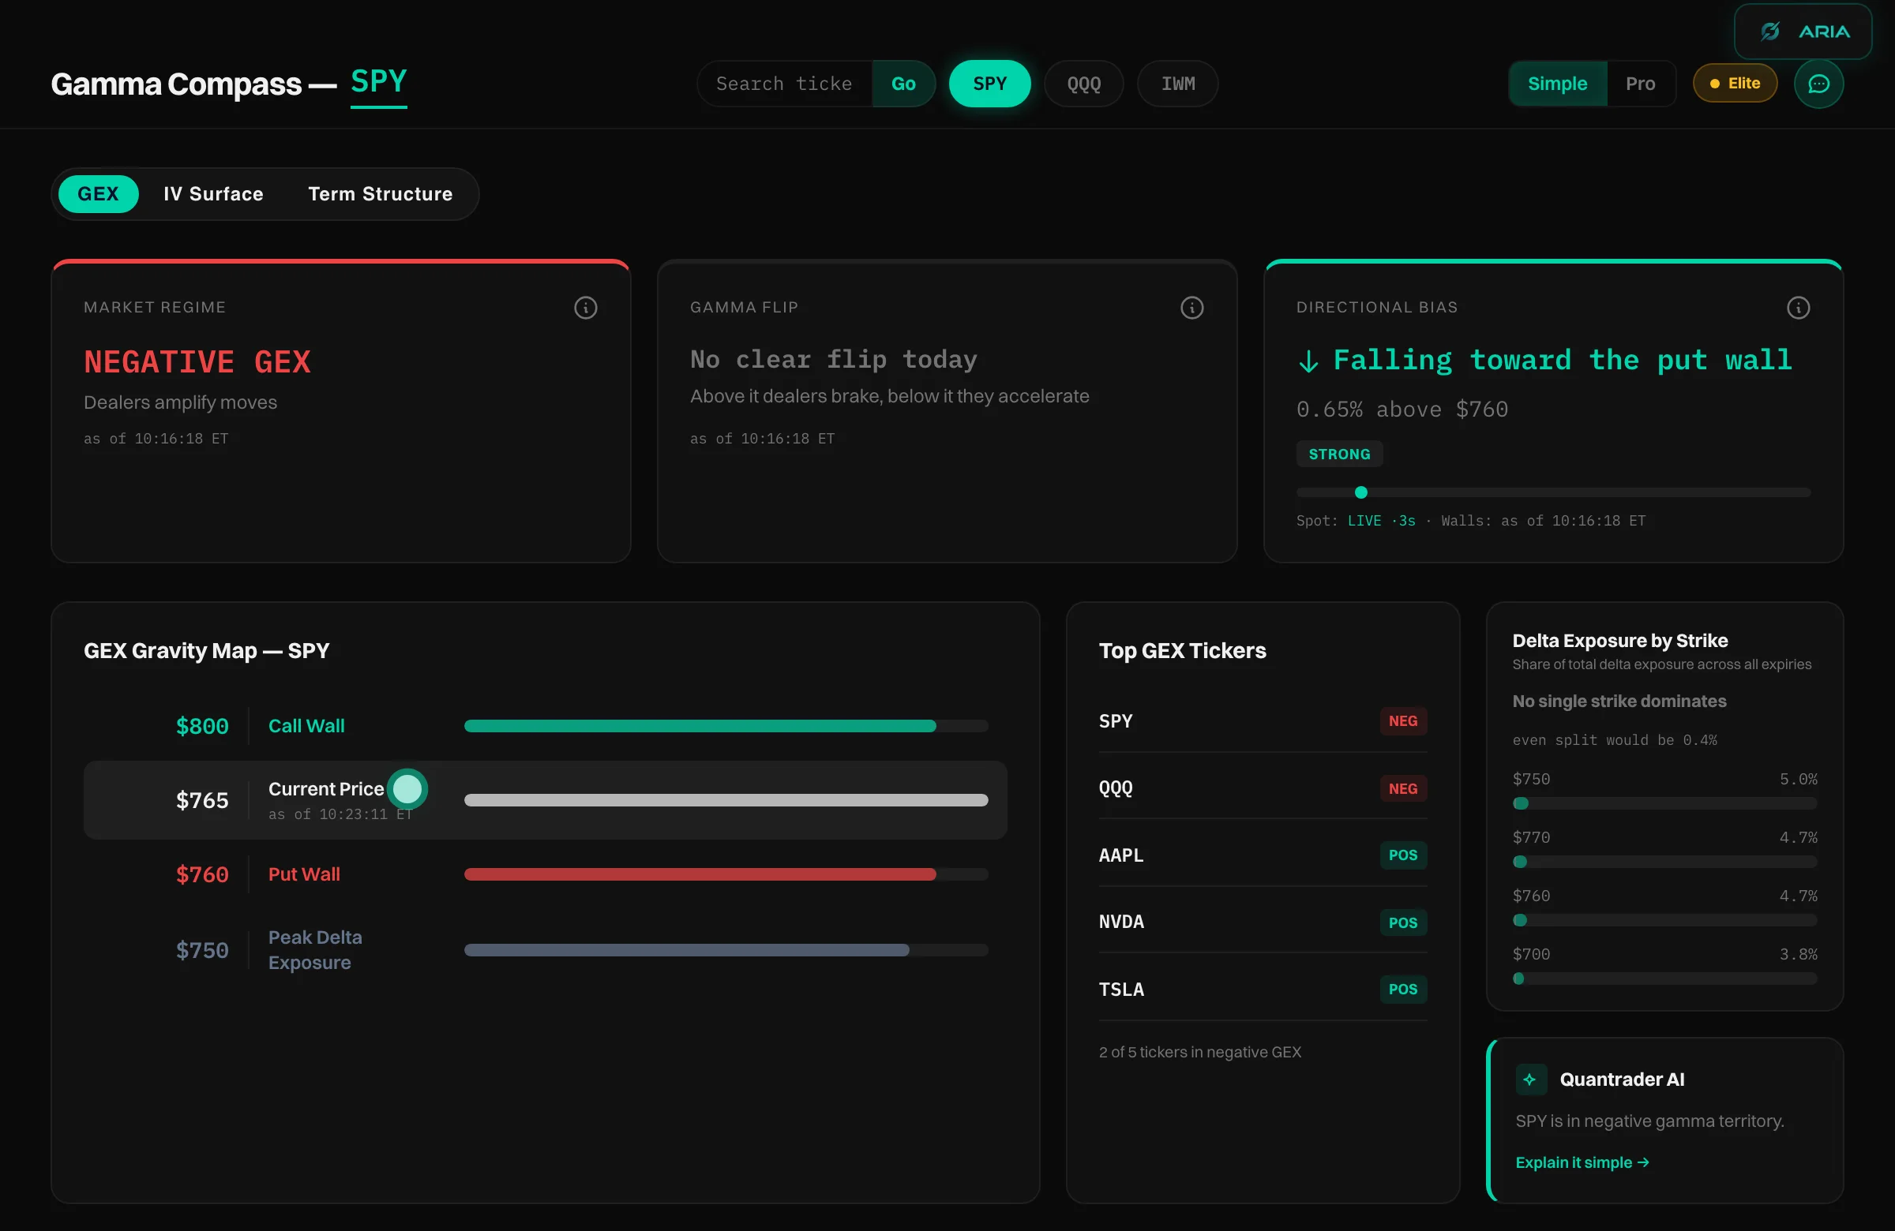This screenshot has width=1895, height=1231.
Task: Click 'No single strike dominates' text
Action: 1619,701
